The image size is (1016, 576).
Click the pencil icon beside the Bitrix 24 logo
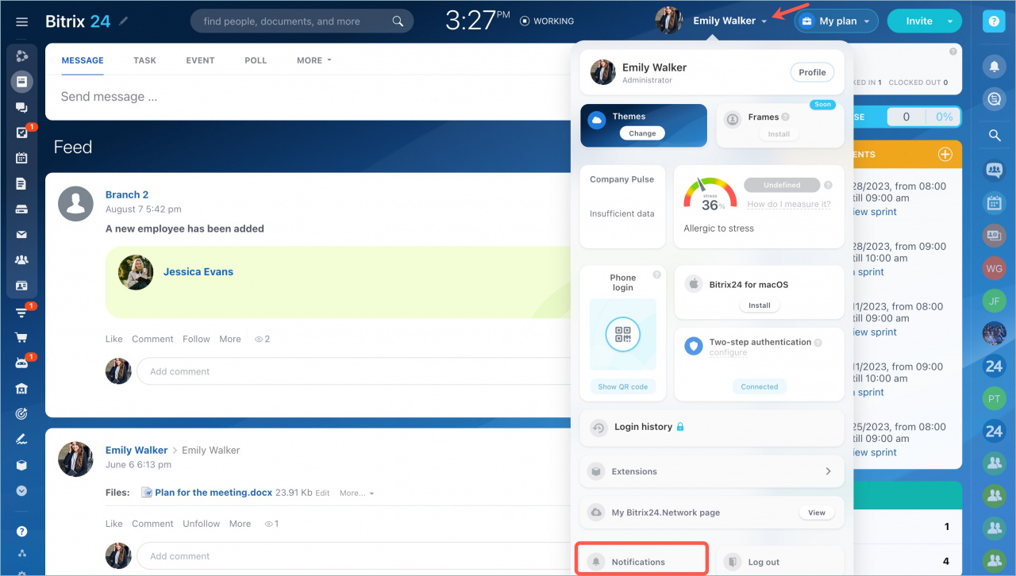[x=123, y=21]
